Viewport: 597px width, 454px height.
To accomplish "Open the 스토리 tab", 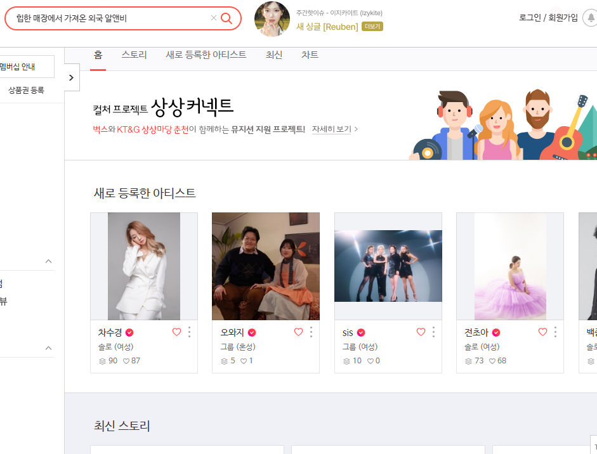I will click(134, 55).
